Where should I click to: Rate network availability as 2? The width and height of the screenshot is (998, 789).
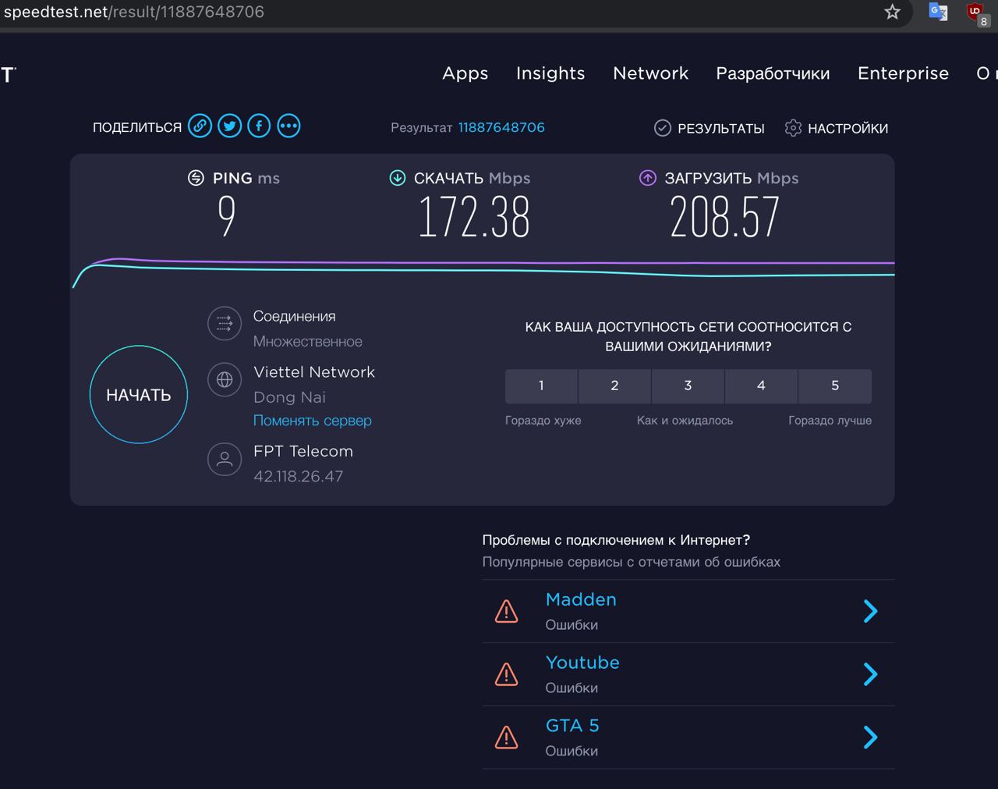click(x=614, y=386)
